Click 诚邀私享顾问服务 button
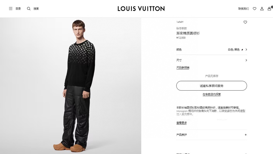This screenshot has height=154, width=273. (x=212, y=86)
